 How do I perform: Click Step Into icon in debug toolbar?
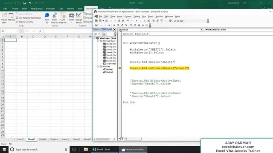118,25
